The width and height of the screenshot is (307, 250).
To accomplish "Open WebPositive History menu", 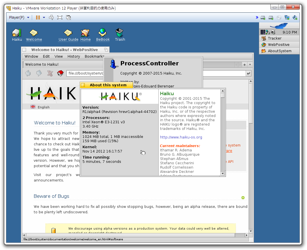I will [74, 56].
